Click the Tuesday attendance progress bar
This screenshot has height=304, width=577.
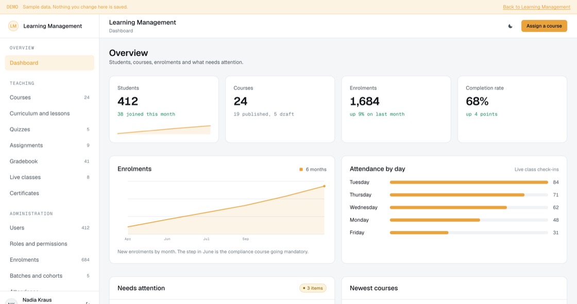pos(469,182)
